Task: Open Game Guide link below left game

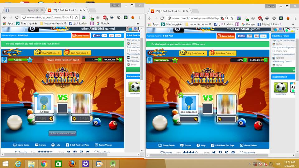Action: click(x=21, y=145)
